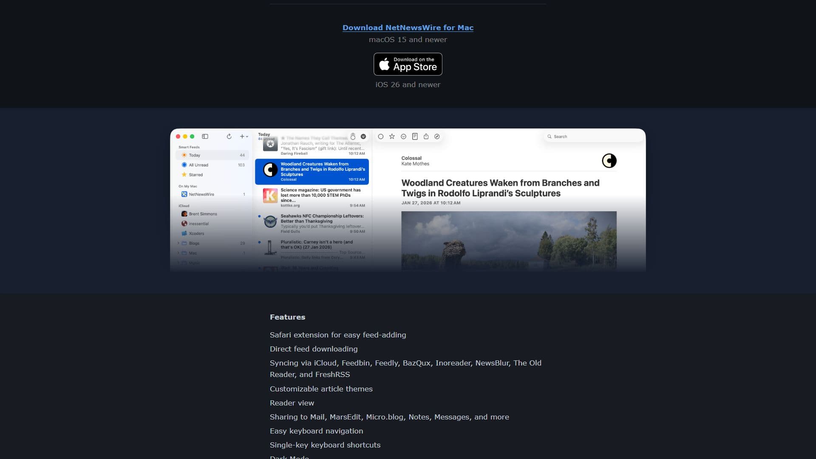Screen dimensions: 816x459
Task: Click the kottke.org K avatar
Action: [270, 196]
